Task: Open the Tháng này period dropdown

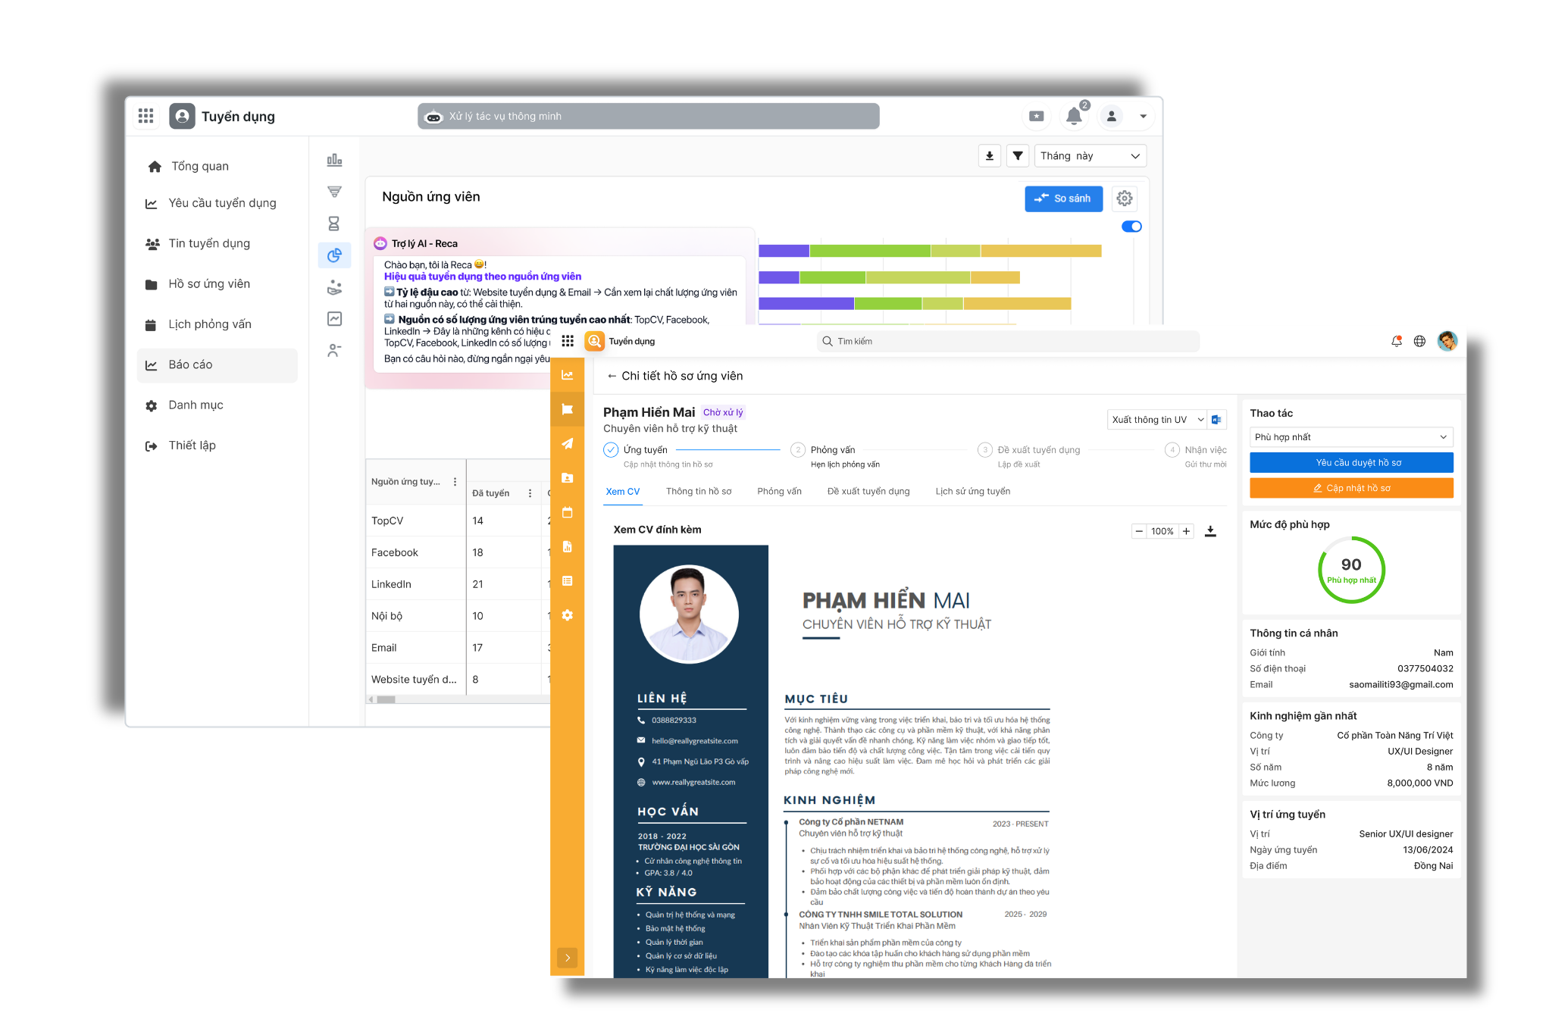Action: tap(1090, 155)
